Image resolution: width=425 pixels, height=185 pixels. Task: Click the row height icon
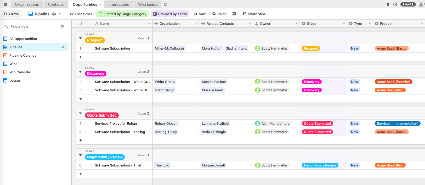(234, 14)
